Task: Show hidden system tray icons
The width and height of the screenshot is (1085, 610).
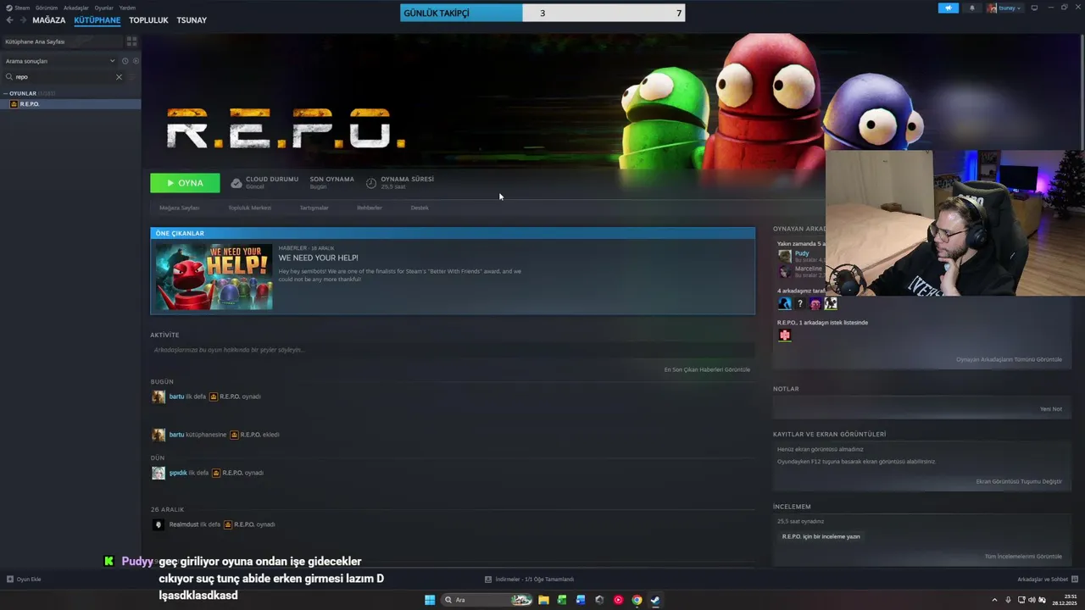Action: pos(994,600)
